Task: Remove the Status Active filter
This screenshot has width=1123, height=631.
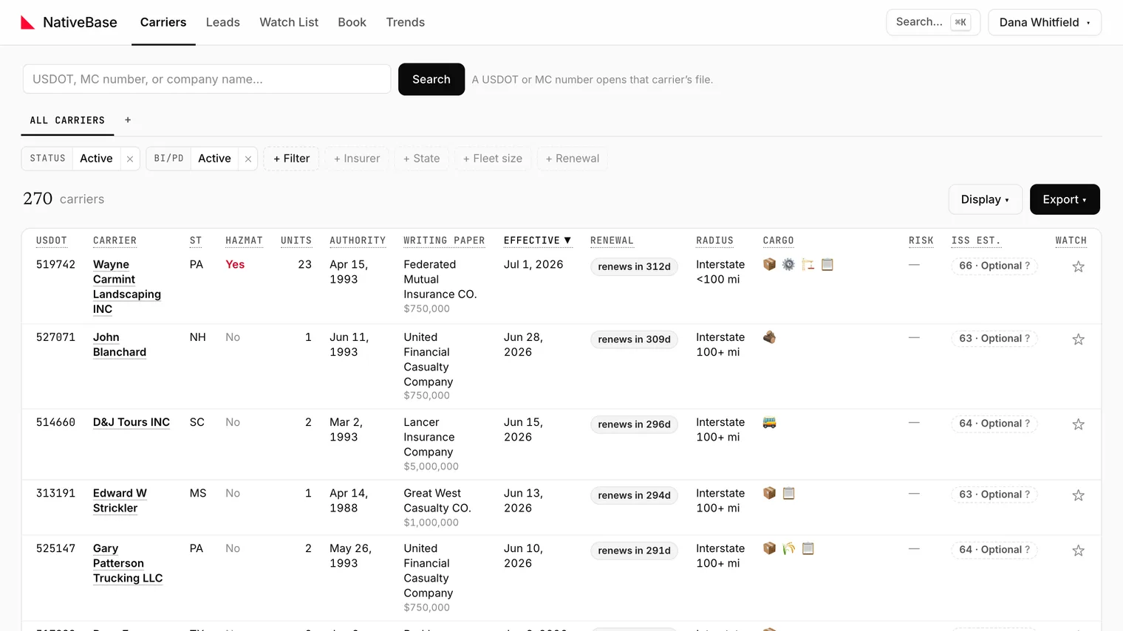Action: (130, 159)
